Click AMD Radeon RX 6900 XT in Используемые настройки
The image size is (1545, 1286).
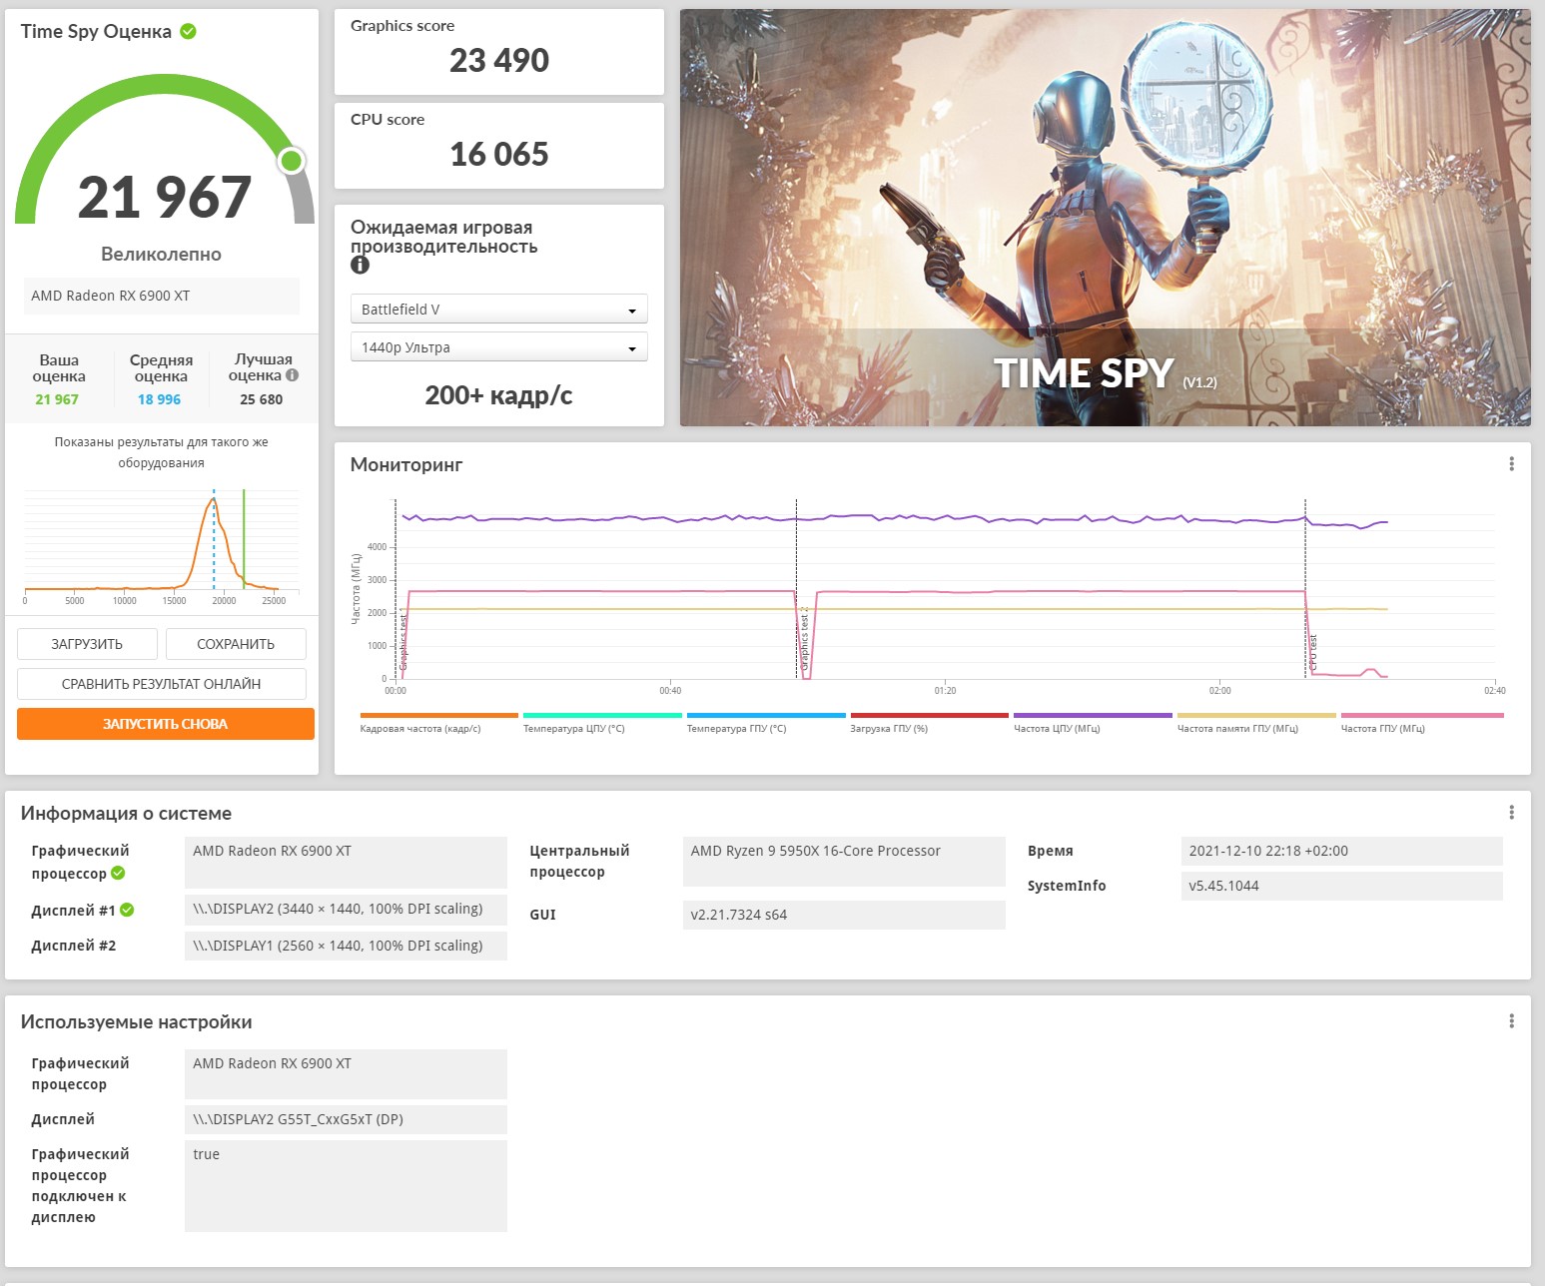pyautogui.click(x=346, y=1074)
